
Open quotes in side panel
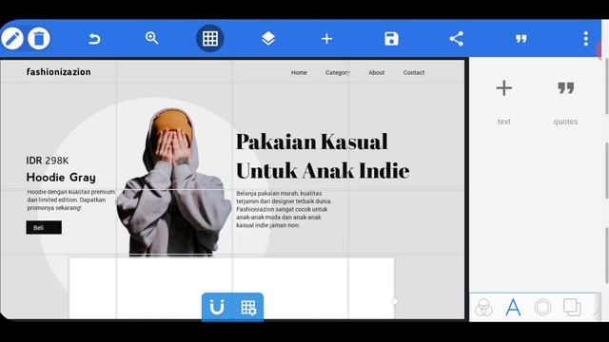pyautogui.click(x=565, y=102)
